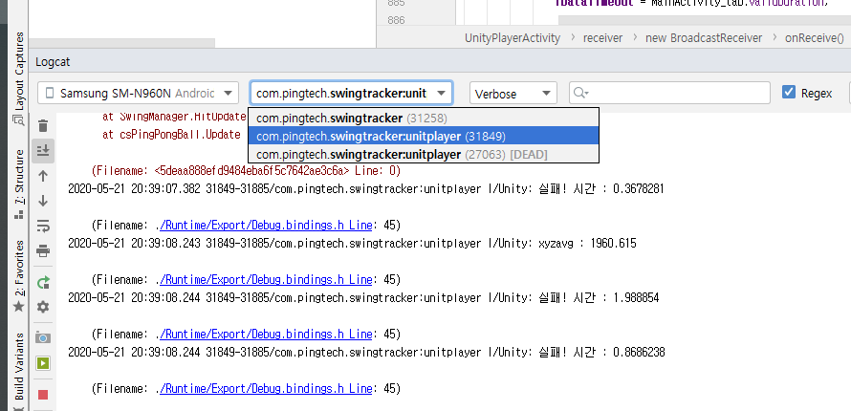This screenshot has width=851, height=411.
Task: Click the editor horizontal scrollbar
Action: point(705,20)
